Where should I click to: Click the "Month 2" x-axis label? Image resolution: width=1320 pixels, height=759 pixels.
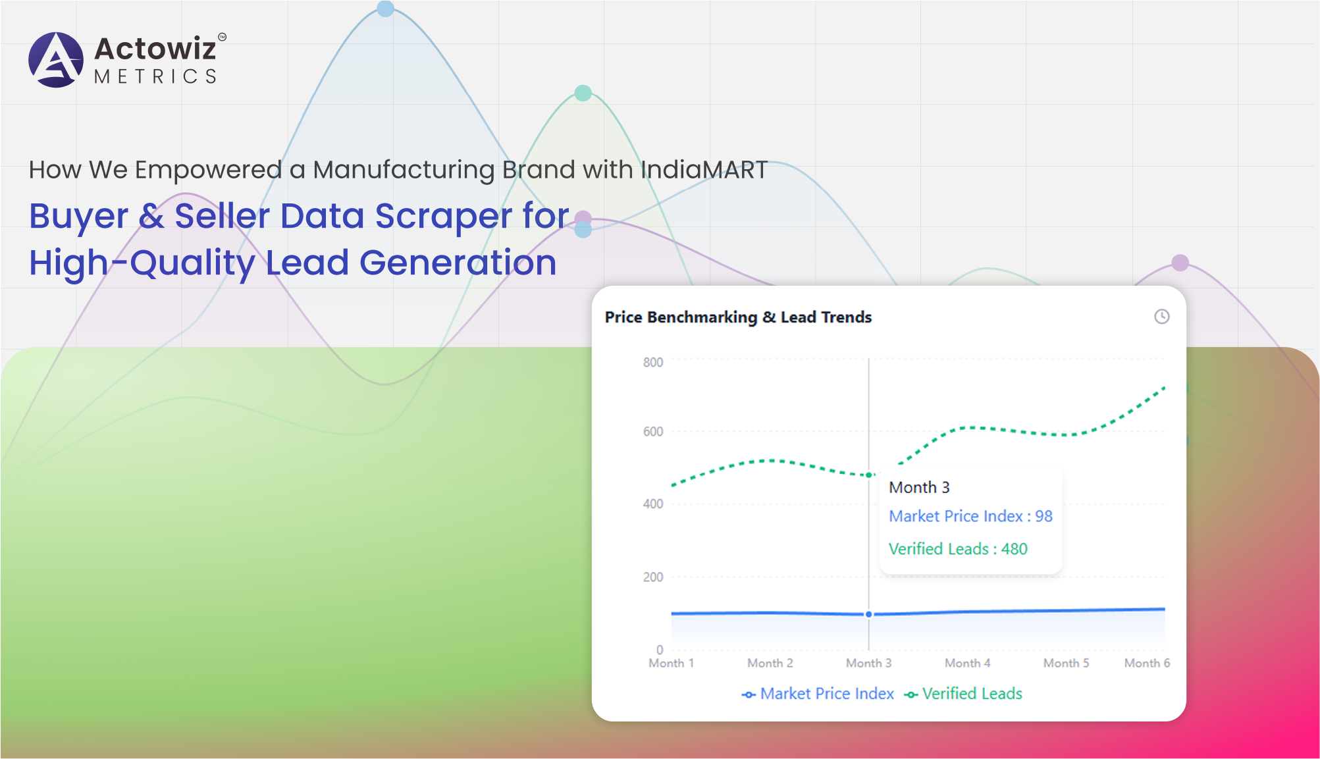pos(770,663)
